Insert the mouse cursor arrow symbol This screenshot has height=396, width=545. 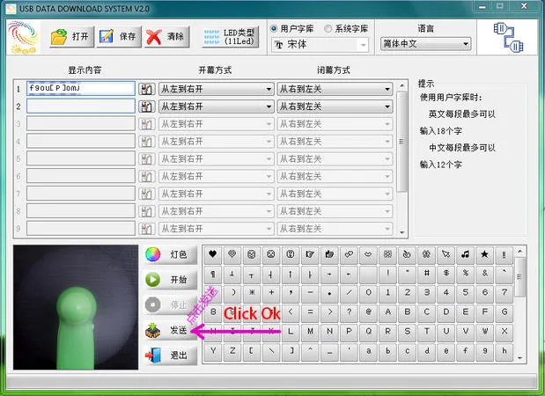(x=446, y=254)
